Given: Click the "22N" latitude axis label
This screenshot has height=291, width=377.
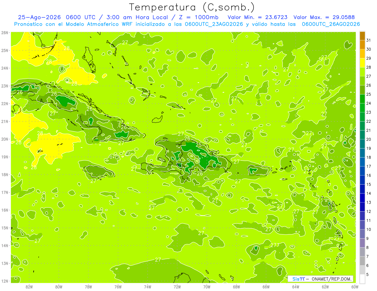Looking at the screenshot, I should tap(5, 104).
